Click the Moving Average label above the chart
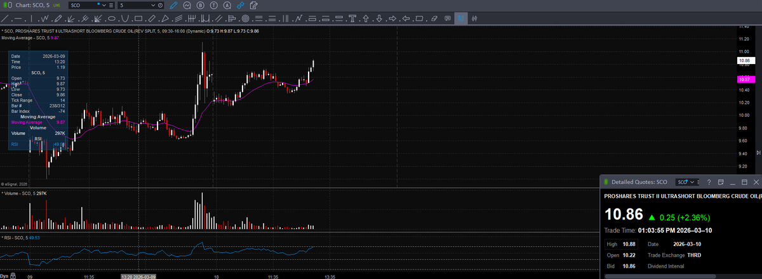 (x=30, y=38)
